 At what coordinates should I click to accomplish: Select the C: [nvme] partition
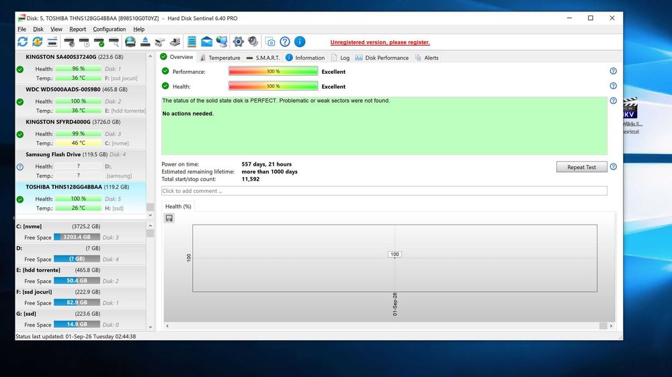81,232
